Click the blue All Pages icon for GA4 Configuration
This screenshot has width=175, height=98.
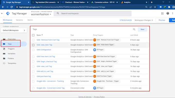(x=95, y=50)
